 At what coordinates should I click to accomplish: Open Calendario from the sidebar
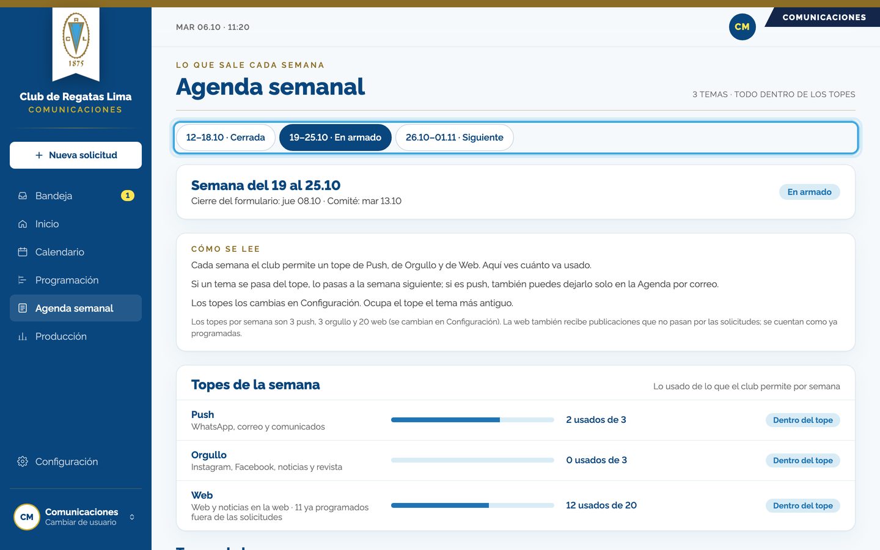[76, 252]
